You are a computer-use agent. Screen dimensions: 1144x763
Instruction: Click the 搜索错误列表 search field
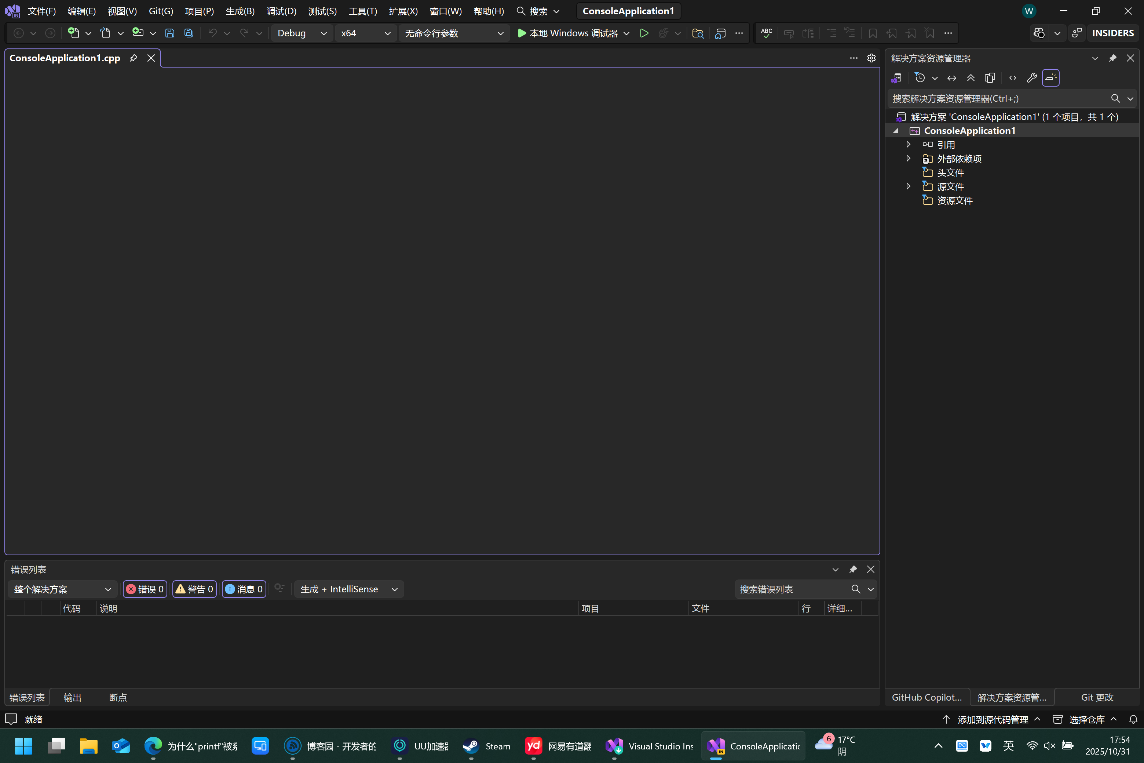[793, 589]
